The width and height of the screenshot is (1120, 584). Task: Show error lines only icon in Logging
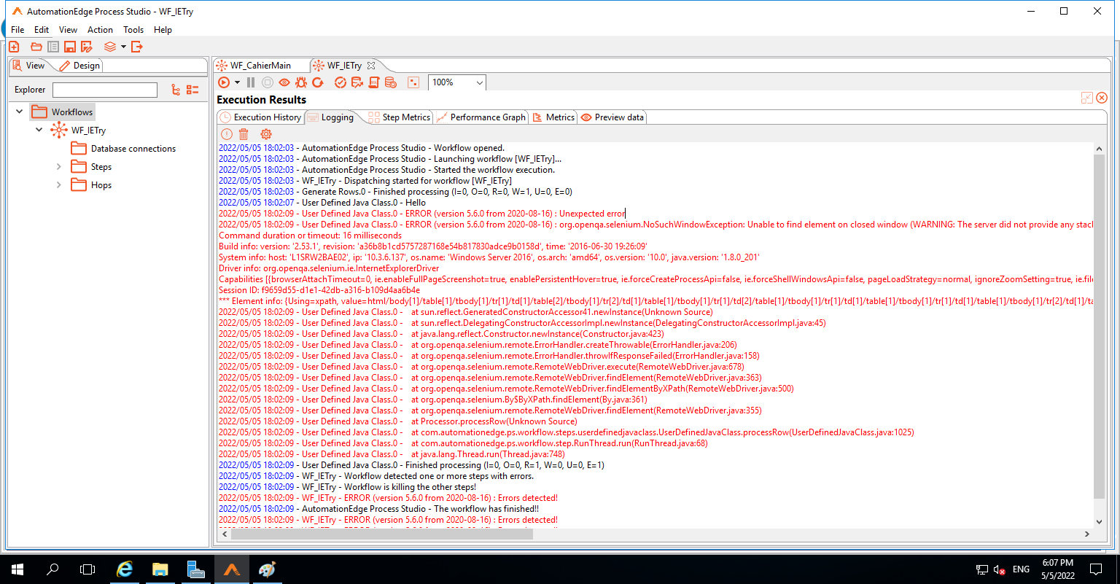(x=227, y=134)
